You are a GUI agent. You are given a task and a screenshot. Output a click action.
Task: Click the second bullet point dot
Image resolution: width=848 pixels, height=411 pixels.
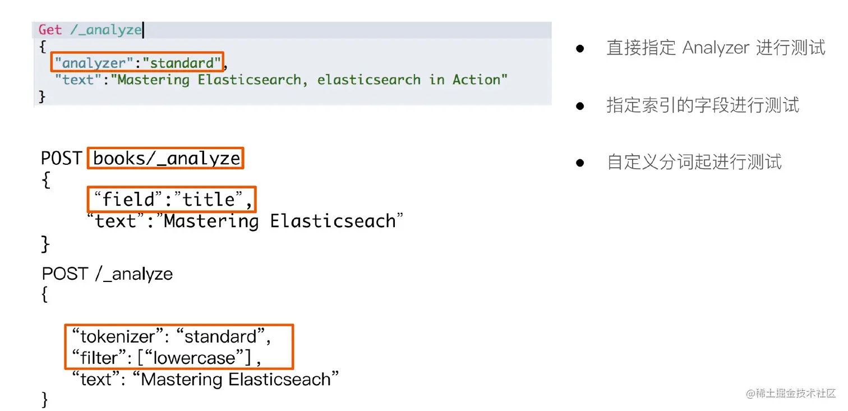tap(580, 105)
